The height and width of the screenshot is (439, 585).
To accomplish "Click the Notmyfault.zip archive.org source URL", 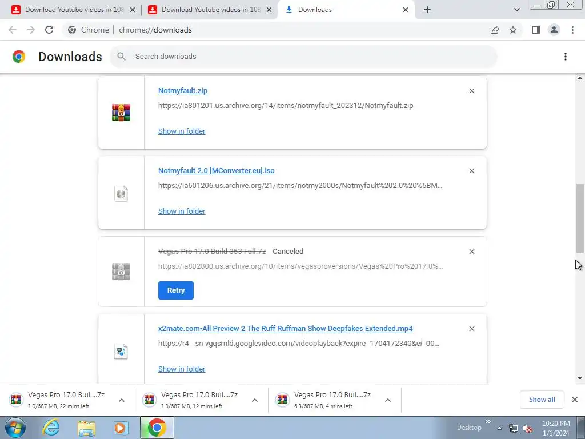I will click(x=286, y=106).
